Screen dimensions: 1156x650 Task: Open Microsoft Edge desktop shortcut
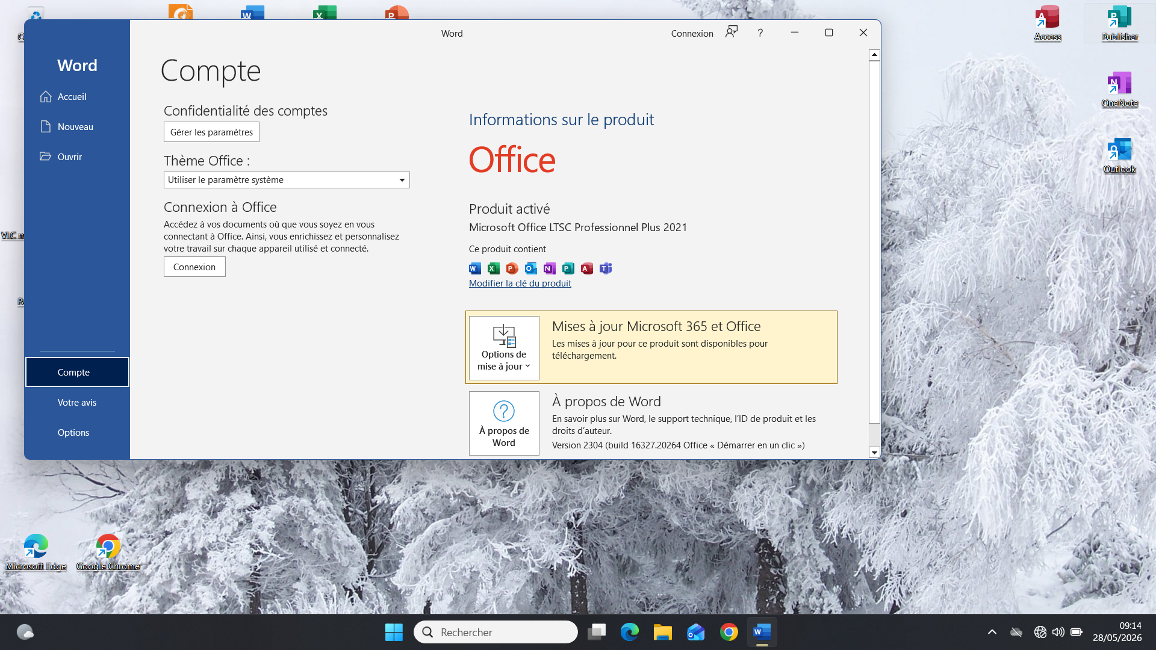(36, 552)
